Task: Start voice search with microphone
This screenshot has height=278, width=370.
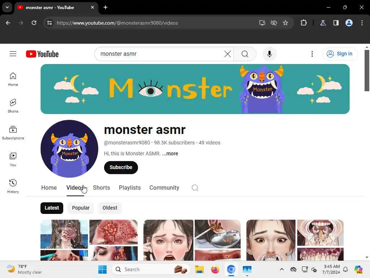Action: coord(269,54)
